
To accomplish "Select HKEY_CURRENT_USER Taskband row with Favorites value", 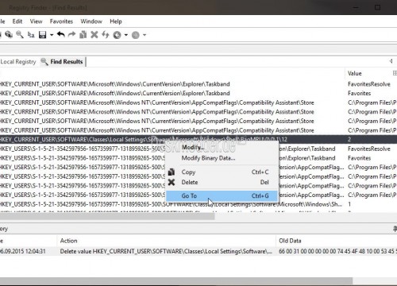I will 198,93.
